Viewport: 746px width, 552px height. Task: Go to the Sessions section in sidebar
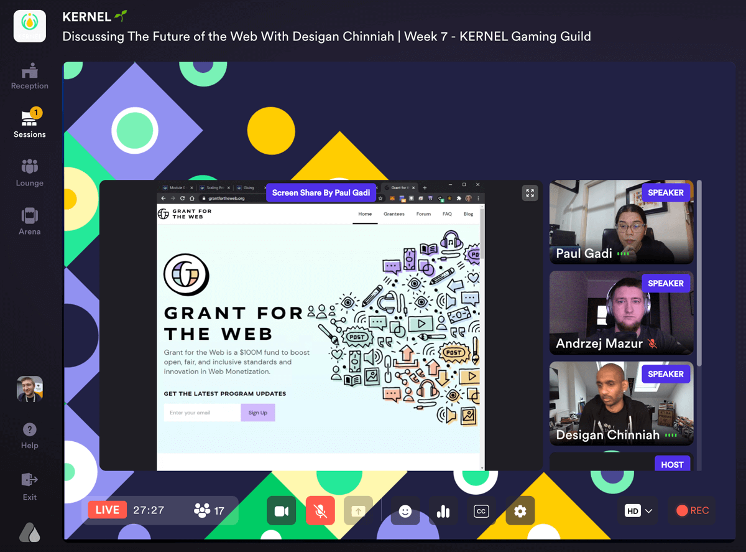(29, 124)
